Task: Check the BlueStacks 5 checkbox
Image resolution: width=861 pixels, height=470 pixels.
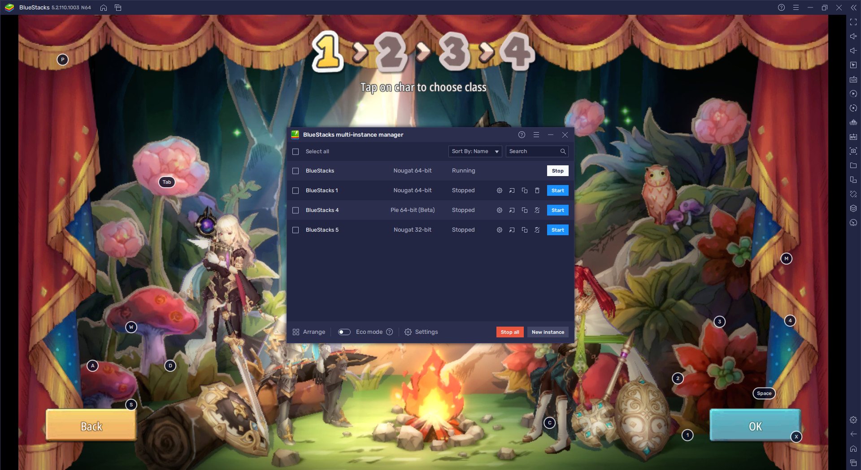Action: 296,230
